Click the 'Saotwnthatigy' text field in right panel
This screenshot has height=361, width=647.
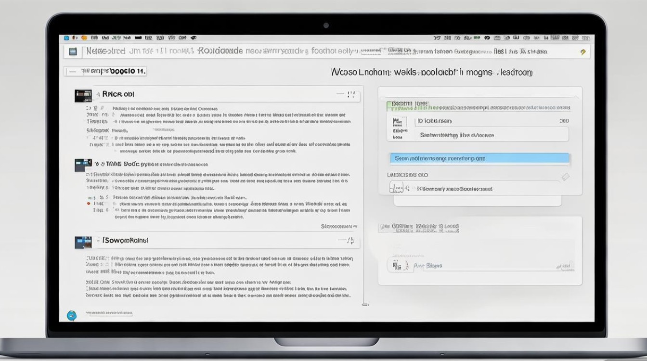coord(491,135)
